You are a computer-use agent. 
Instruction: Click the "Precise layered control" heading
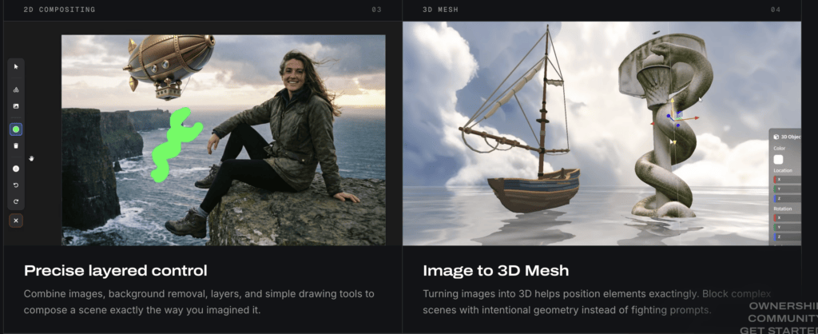116,271
